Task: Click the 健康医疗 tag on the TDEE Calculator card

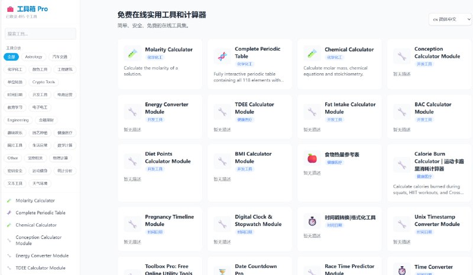Action: 245,120
